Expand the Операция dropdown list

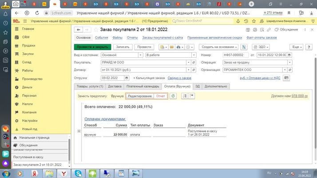coord(290,63)
